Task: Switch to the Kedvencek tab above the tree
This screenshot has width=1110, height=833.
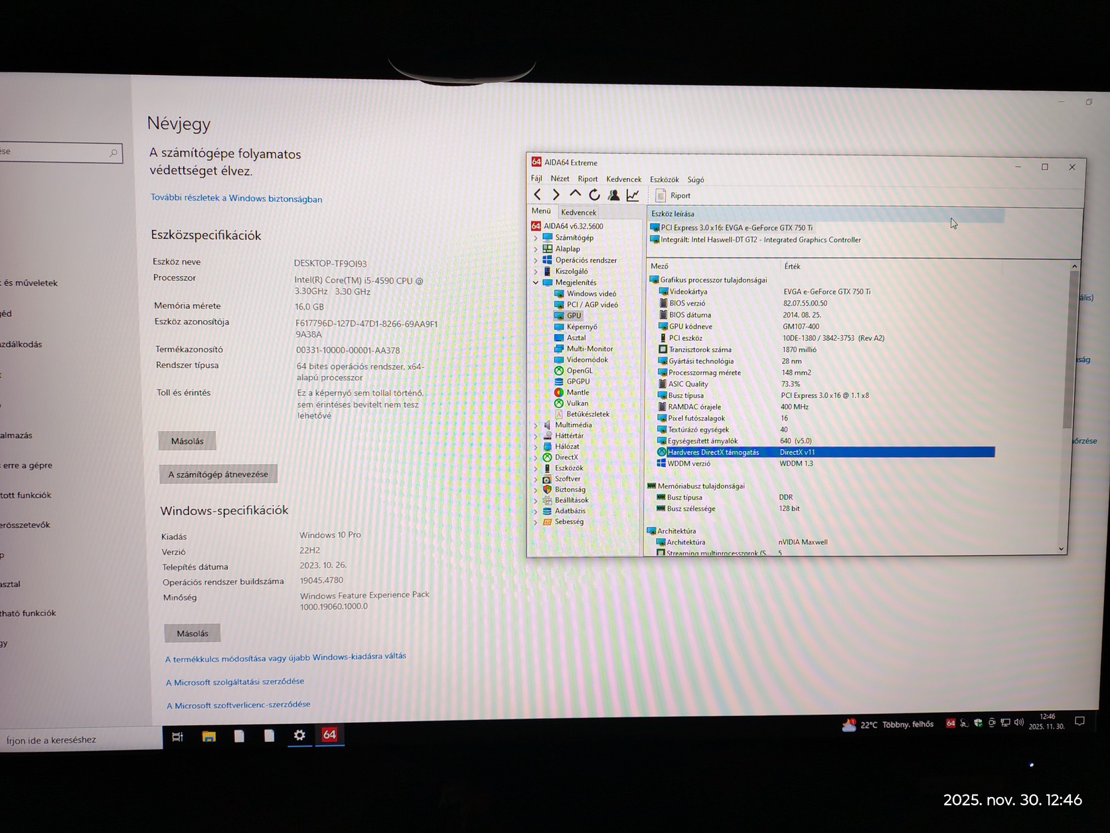Action: point(578,213)
